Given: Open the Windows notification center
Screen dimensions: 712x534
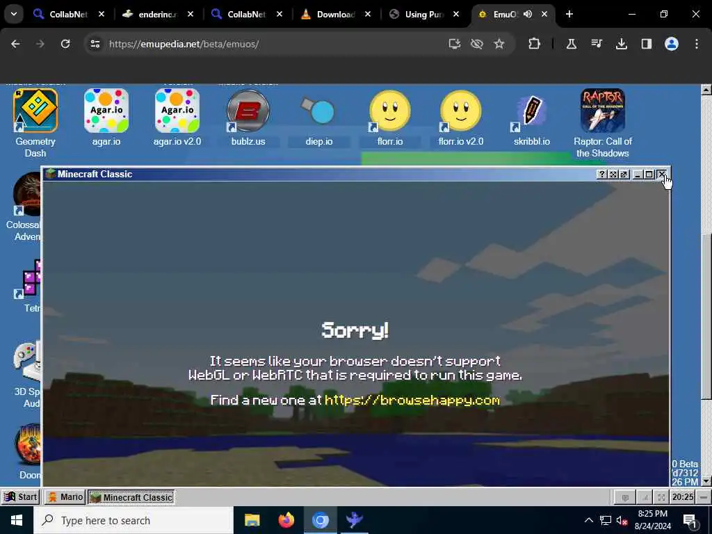Looking at the screenshot, I should click(x=690, y=521).
